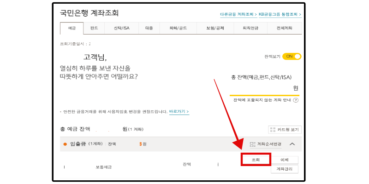
Task: Click the 이체 button
Action: 285,160
